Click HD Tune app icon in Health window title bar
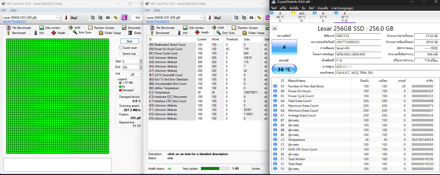440x175 pixels. coord(147,4)
